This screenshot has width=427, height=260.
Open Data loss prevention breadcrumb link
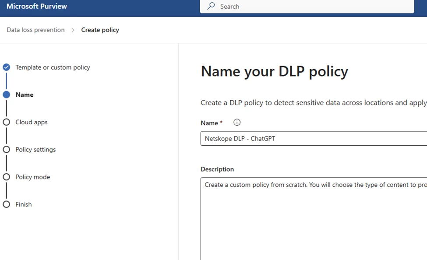[x=35, y=30]
